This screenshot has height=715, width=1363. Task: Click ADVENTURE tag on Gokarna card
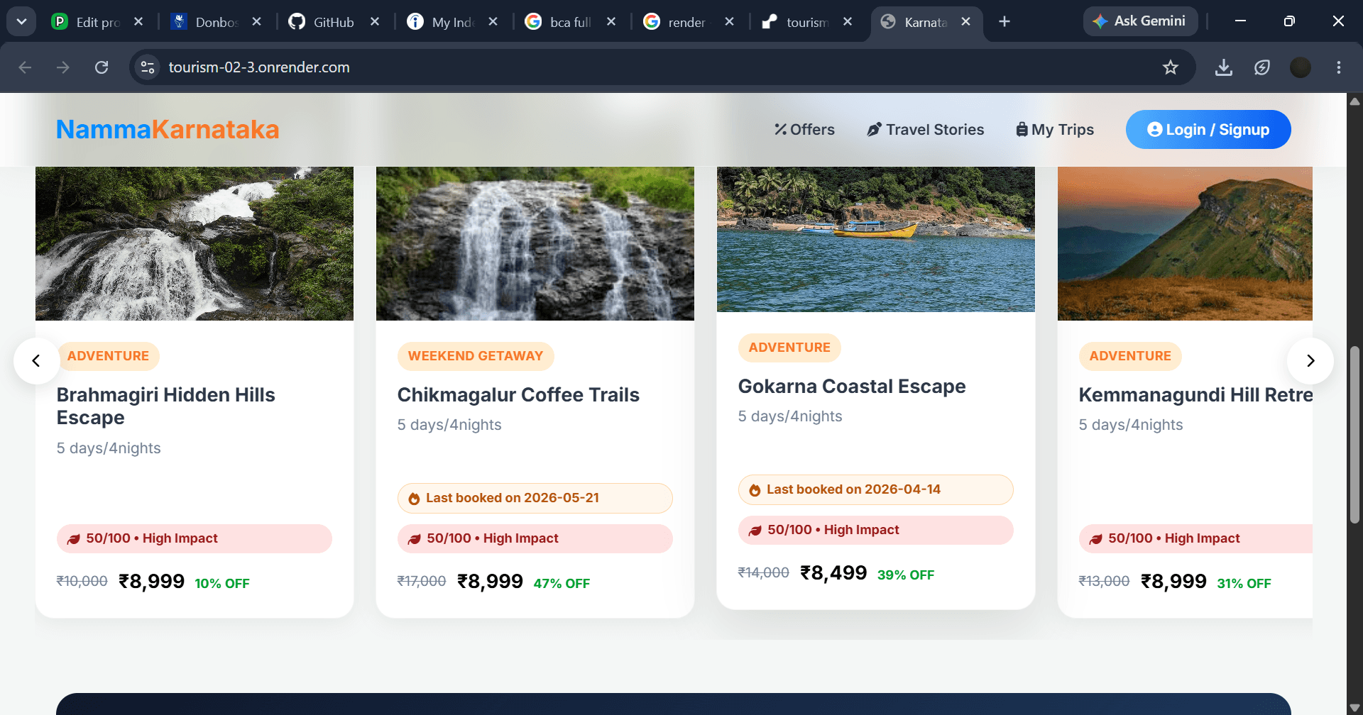(789, 348)
